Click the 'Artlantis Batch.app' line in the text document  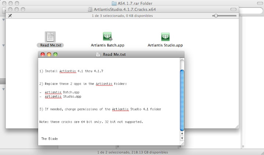[x=59, y=92]
